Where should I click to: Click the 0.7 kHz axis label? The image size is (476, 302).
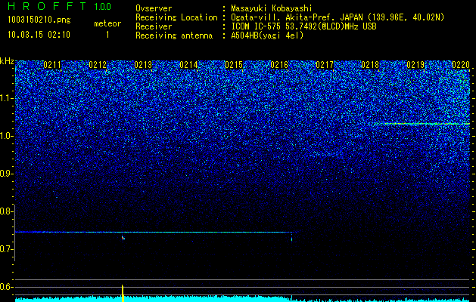tap(7, 249)
